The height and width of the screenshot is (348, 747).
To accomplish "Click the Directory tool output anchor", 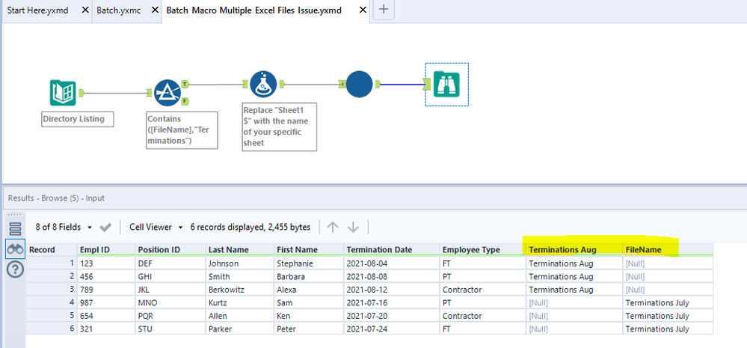I will click(81, 93).
